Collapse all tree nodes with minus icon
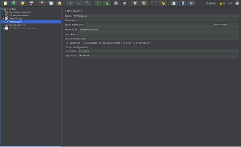 79,3
